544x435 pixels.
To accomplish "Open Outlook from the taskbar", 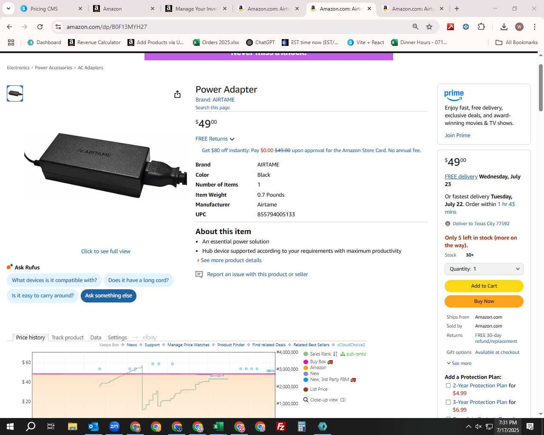I will (x=93, y=427).
